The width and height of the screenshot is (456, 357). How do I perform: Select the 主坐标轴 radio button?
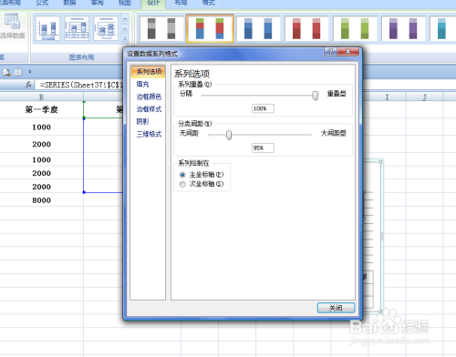pyautogui.click(x=182, y=175)
